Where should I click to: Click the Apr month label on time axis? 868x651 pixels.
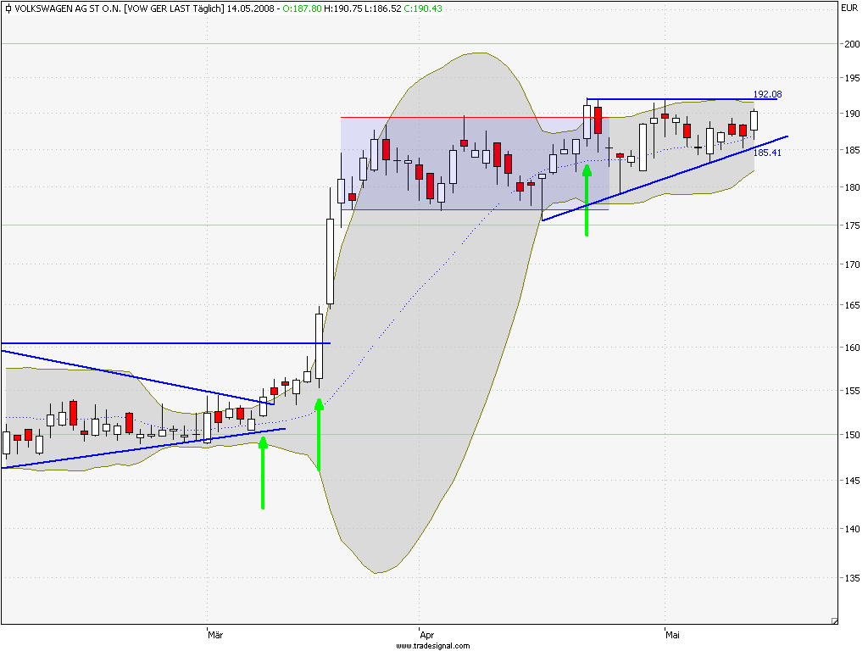[x=427, y=635]
